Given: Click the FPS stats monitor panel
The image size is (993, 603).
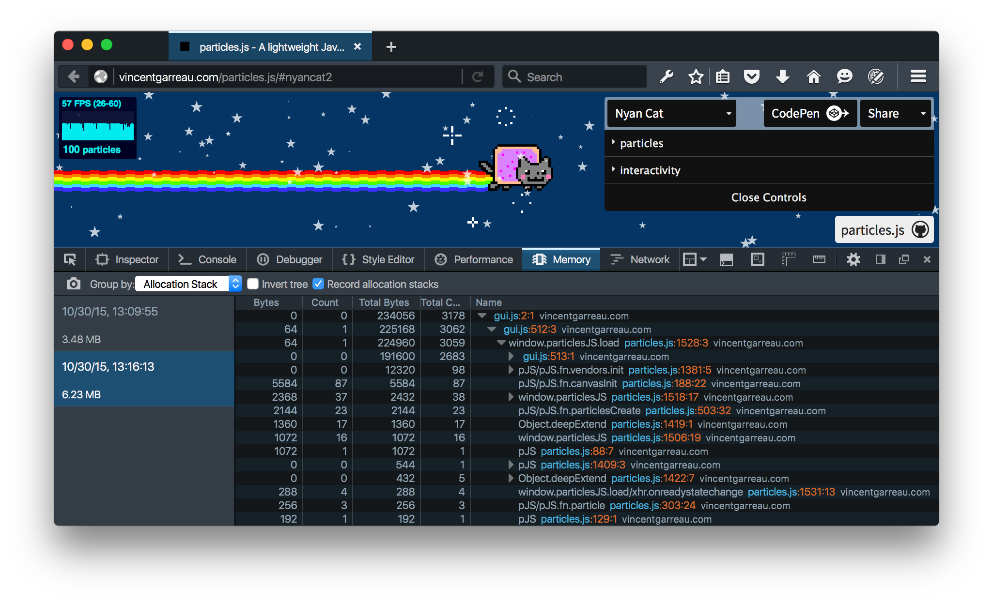Looking at the screenshot, I should pyautogui.click(x=98, y=127).
